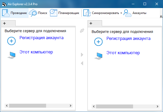Click right pane scrollbar left arrow

(x=94, y=106)
